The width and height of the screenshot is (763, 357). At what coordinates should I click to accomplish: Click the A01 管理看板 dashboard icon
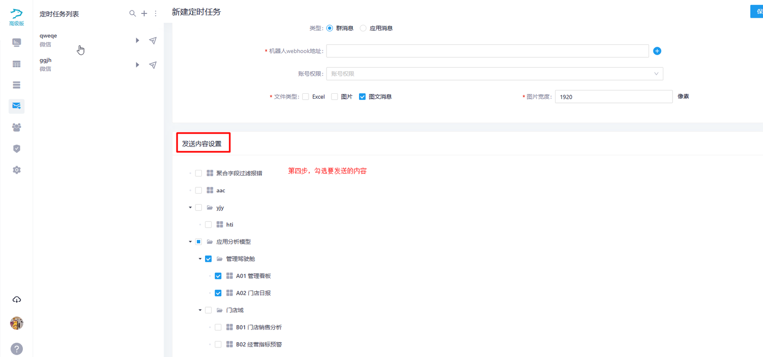click(229, 276)
